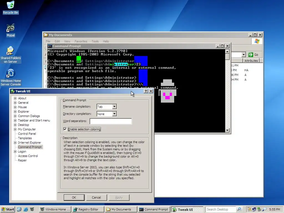The image size is (284, 213).
Task: Open the File menu in My Documents
Action: [x=48, y=41]
